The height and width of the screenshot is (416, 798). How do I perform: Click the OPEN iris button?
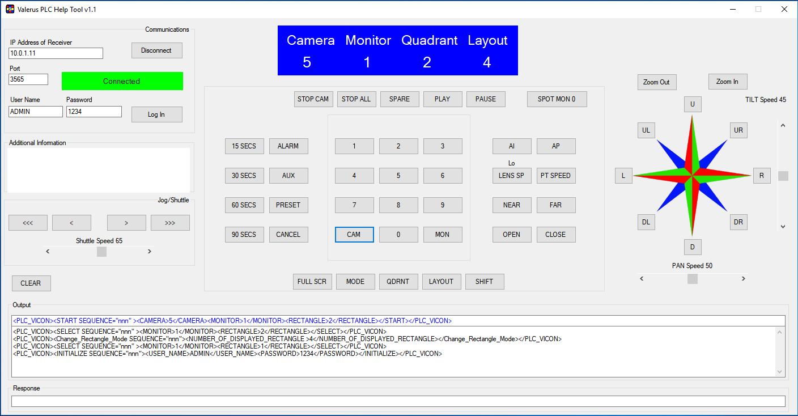point(512,235)
